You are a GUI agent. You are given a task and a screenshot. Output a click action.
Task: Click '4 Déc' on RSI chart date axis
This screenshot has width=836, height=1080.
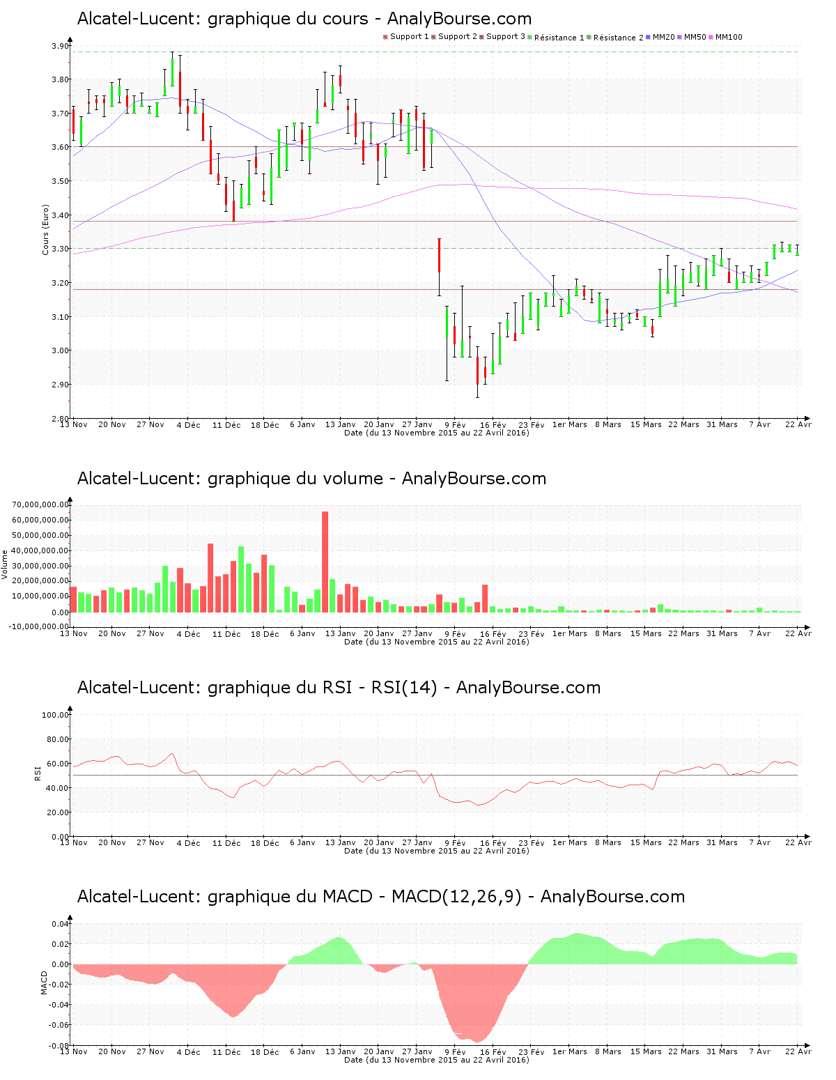(188, 843)
